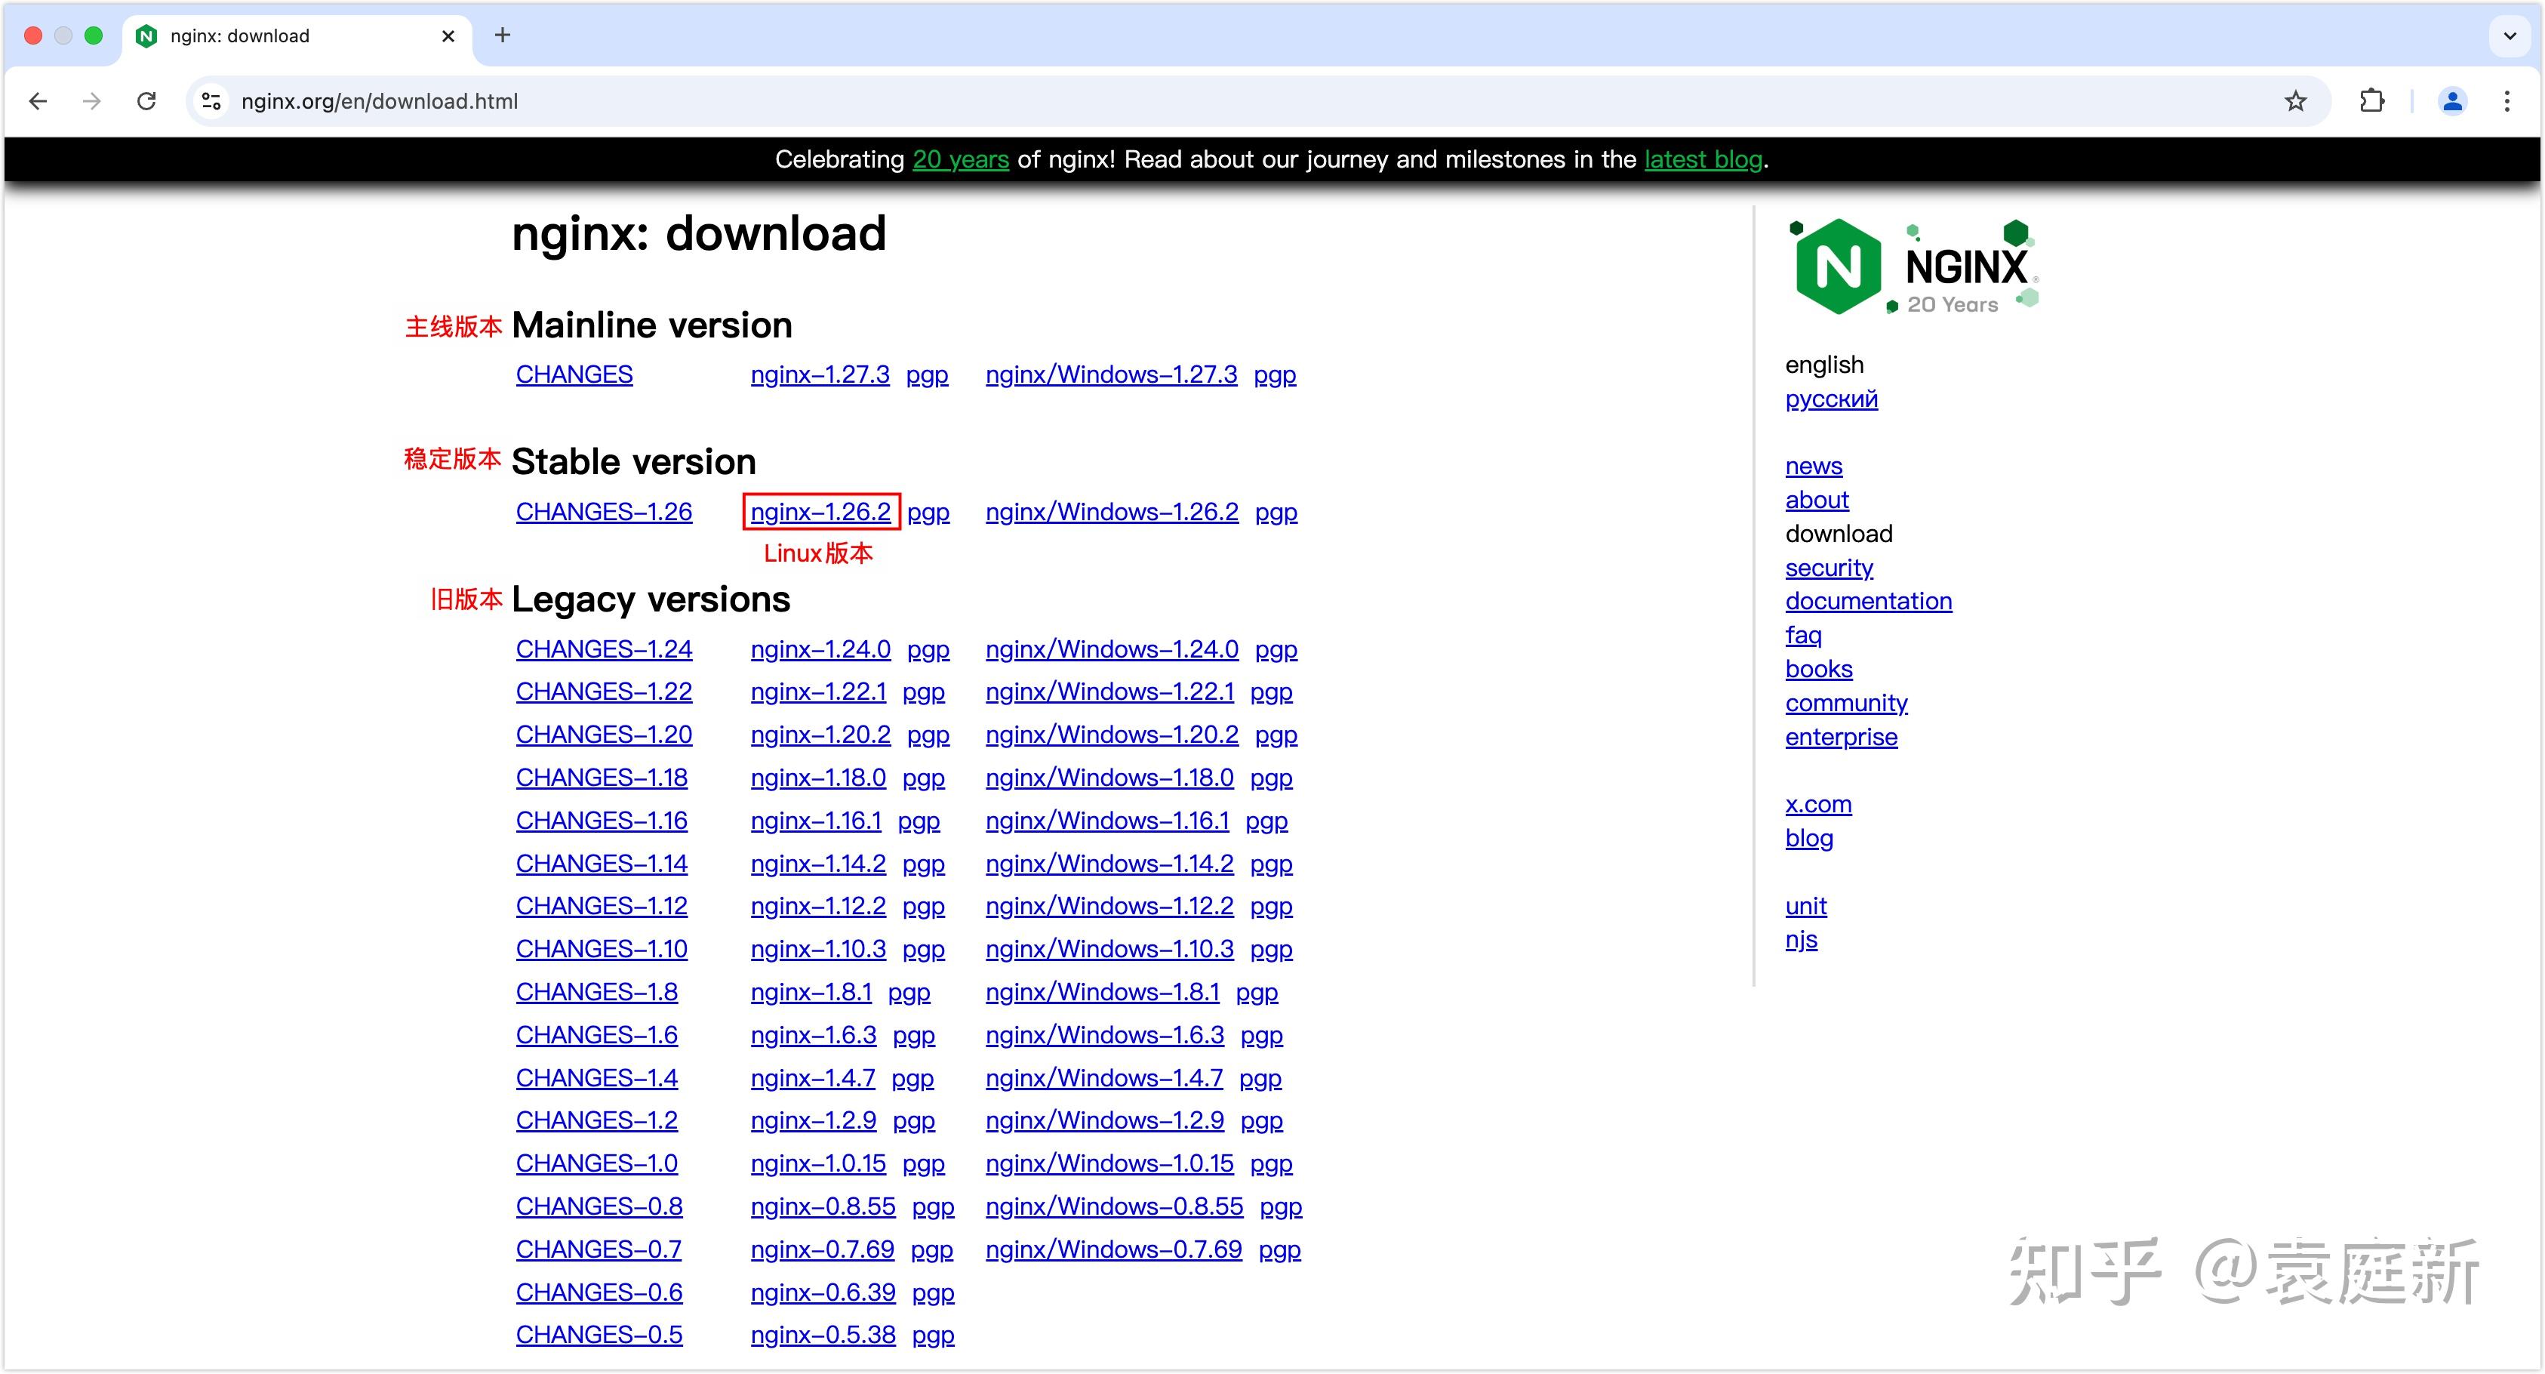
Task: Open the Chrome profile avatar
Action: point(2452,101)
